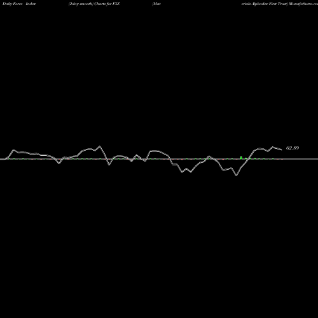
Task: Click the 'Materials Alphadex First Trust' MunafaSutra text
Action: (x=280, y=4)
